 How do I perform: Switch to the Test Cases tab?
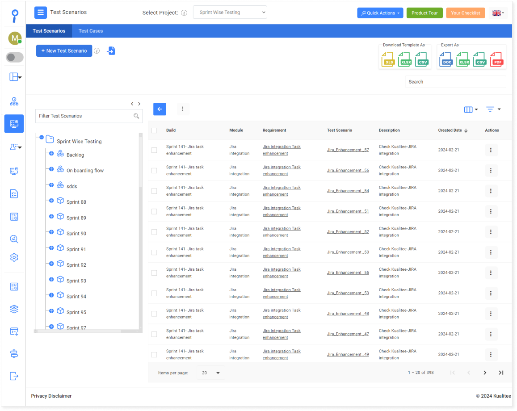coord(90,31)
